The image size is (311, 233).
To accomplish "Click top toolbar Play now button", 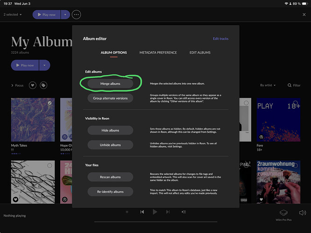I will [46, 14].
